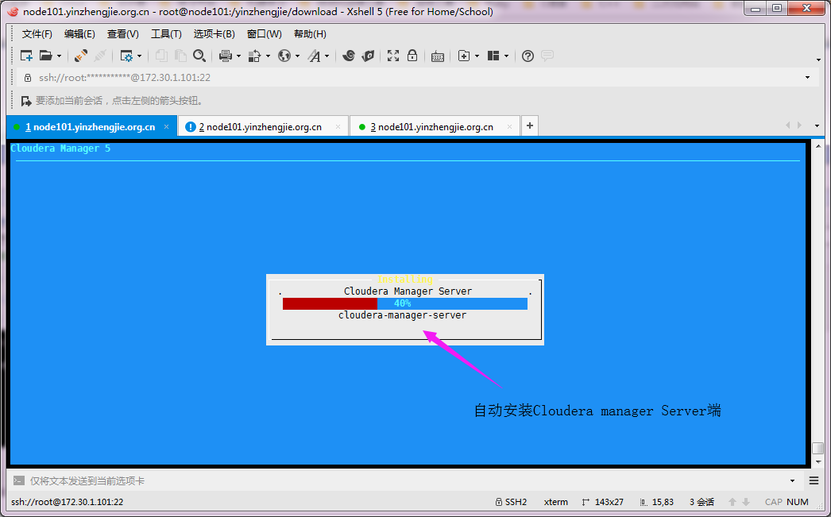Add a new tab with plus button
The height and width of the screenshot is (517, 831).
click(x=529, y=126)
